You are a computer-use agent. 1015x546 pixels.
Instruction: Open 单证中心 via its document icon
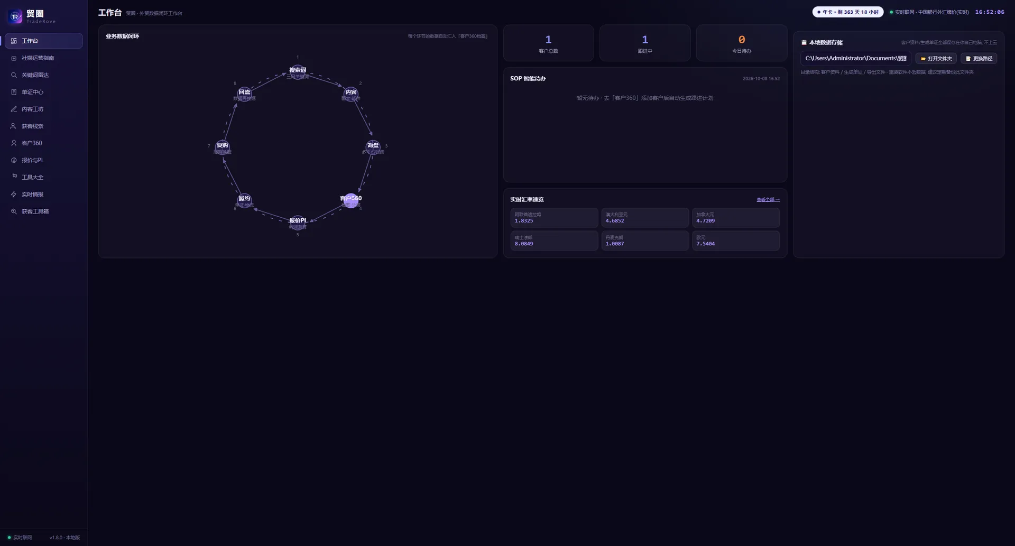click(14, 92)
